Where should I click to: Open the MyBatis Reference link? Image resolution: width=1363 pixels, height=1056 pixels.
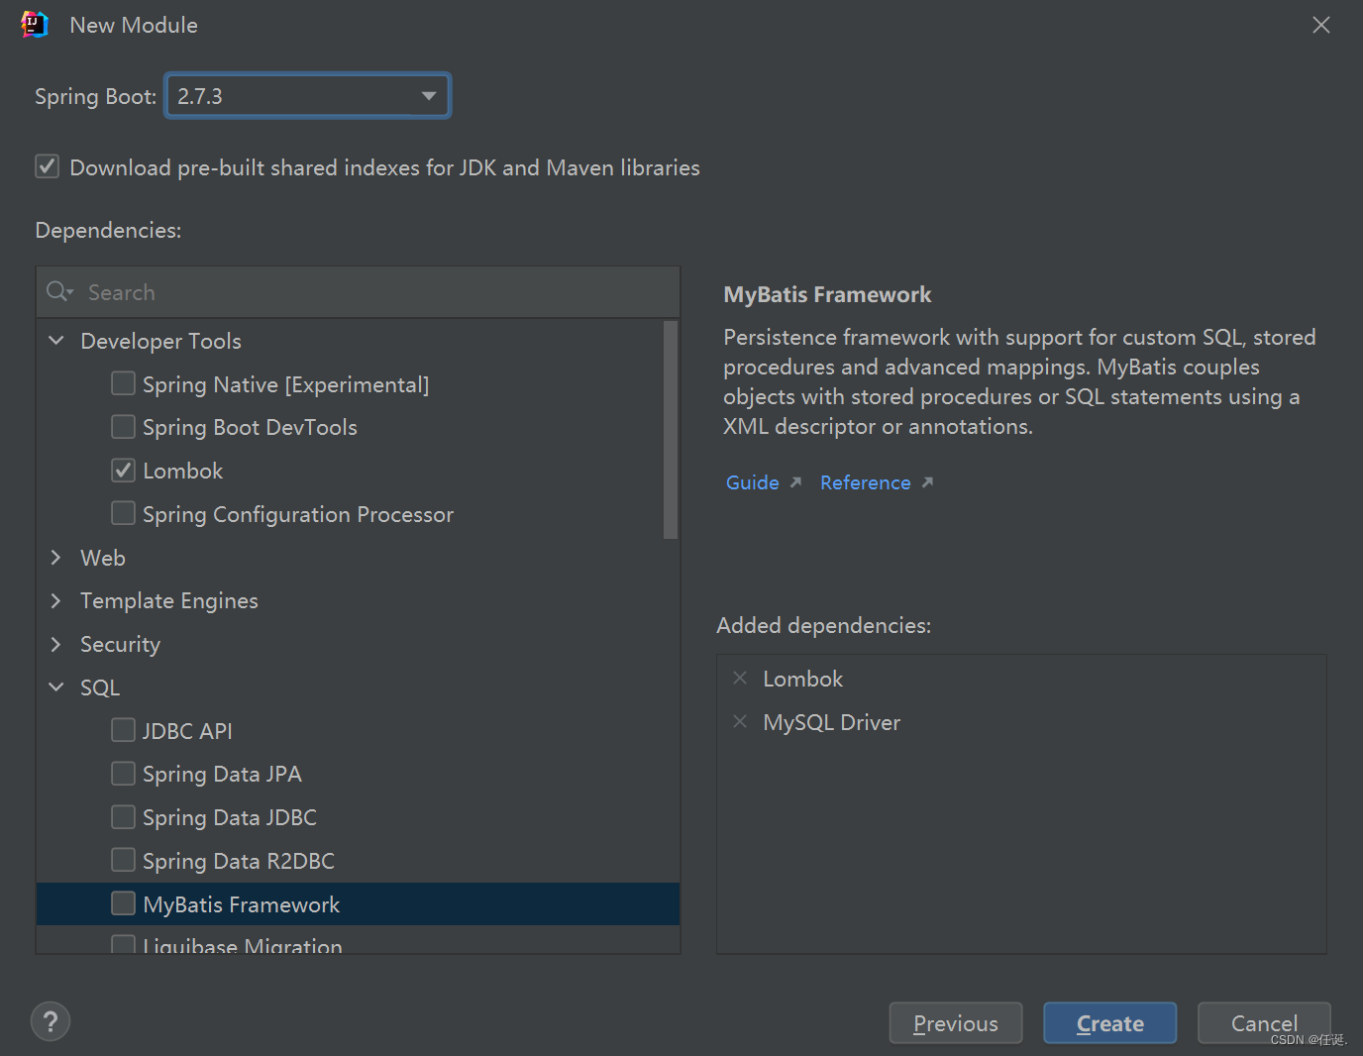pos(865,482)
